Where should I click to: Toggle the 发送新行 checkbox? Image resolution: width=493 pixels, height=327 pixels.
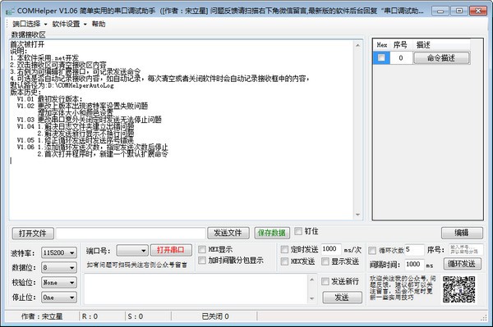[x=325, y=282]
